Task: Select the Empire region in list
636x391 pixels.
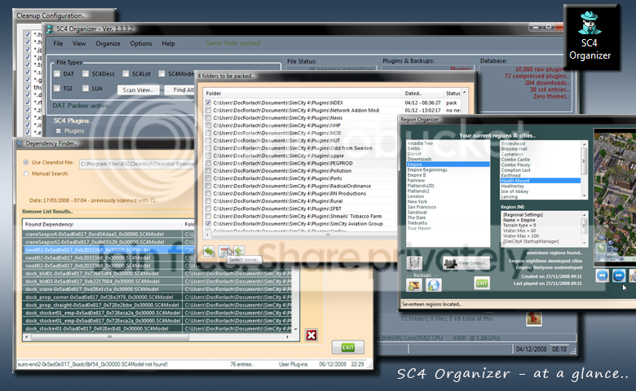Action: (x=448, y=165)
